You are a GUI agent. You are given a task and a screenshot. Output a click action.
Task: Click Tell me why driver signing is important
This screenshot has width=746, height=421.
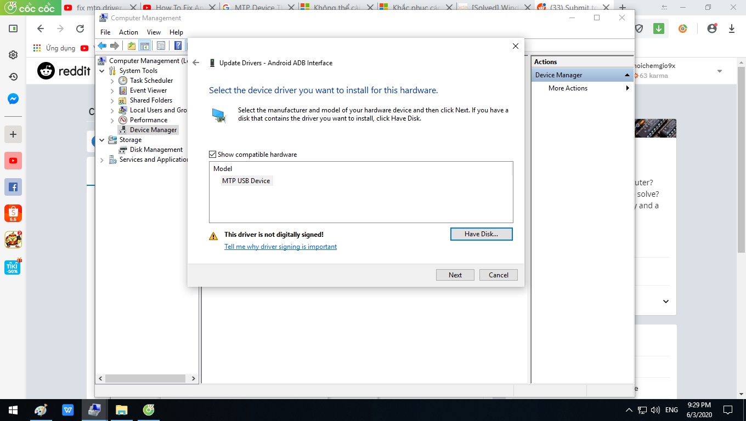280,247
